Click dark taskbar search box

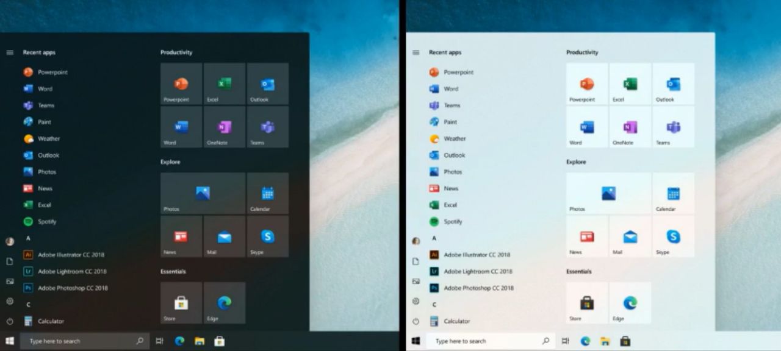(x=84, y=341)
